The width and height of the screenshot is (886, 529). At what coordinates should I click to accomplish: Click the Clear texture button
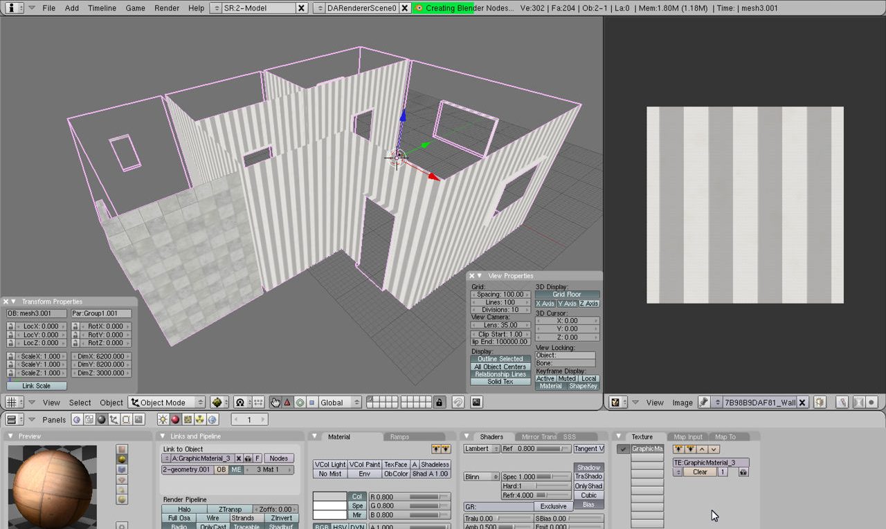(700, 472)
